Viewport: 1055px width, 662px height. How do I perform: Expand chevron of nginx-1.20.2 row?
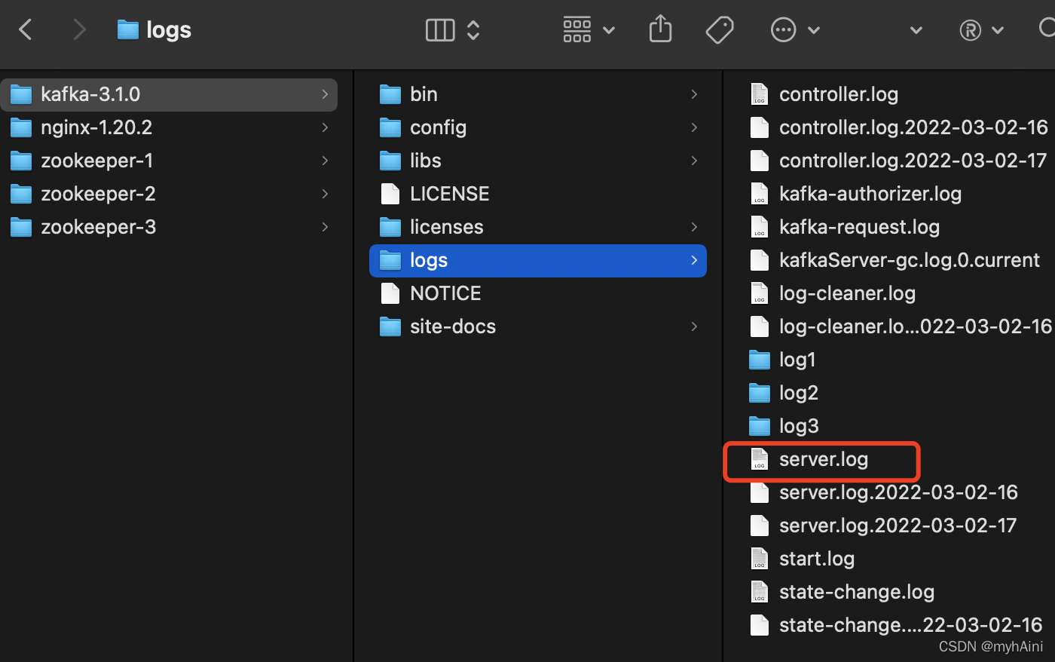coord(325,127)
